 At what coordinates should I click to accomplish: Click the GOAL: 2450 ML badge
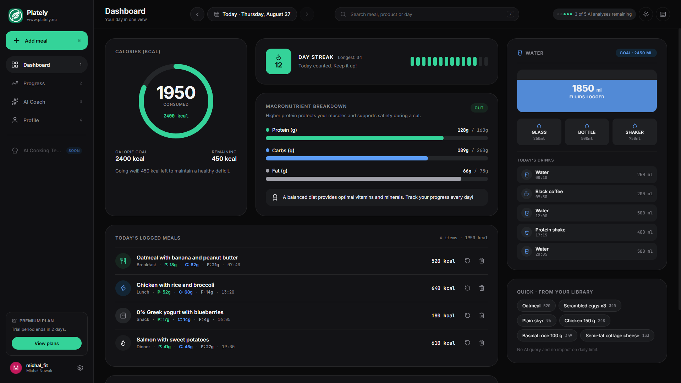636,53
